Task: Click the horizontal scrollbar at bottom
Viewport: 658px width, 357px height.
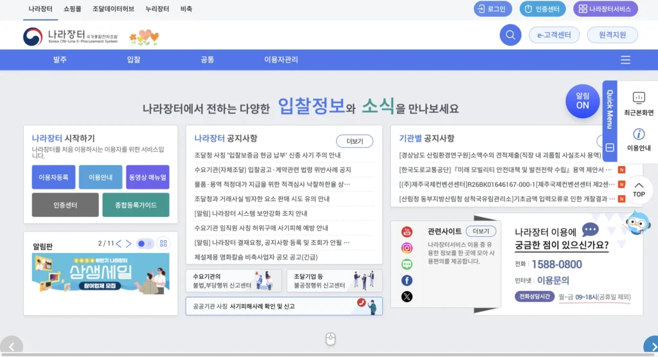Action: point(329,355)
